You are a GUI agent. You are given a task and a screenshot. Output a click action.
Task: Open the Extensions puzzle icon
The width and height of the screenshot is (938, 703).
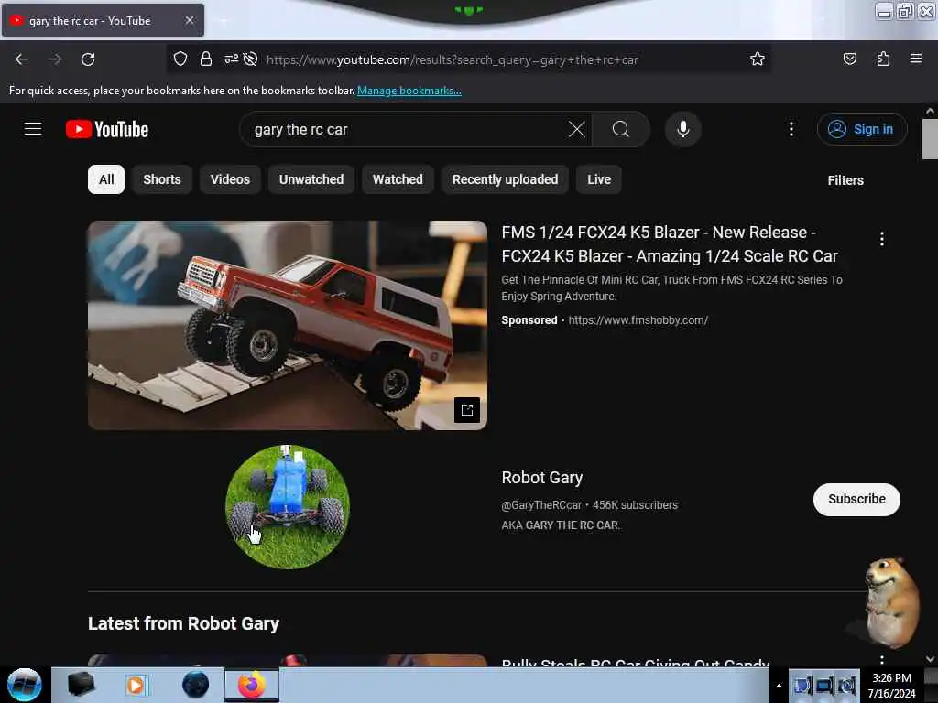pos(883,59)
